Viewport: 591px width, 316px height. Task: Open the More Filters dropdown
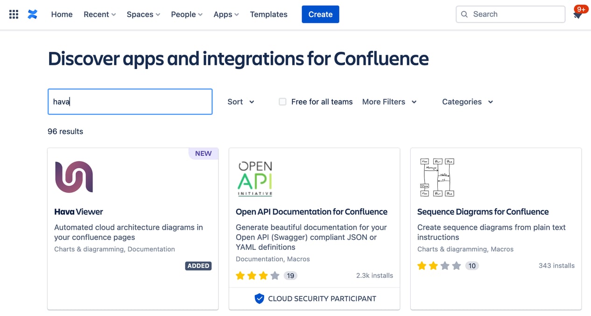point(389,102)
